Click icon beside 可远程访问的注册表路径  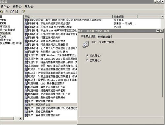pos(26,45)
